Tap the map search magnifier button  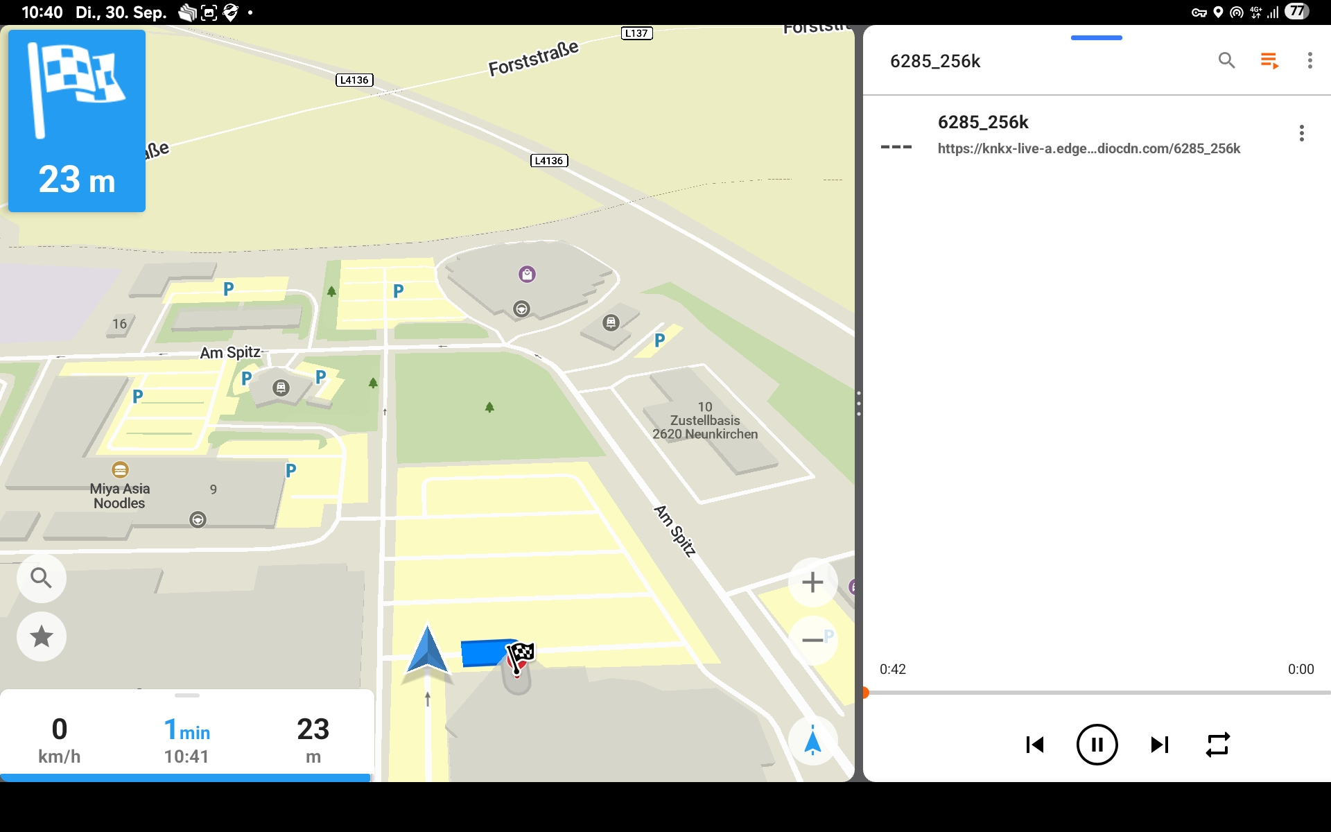tap(41, 578)
